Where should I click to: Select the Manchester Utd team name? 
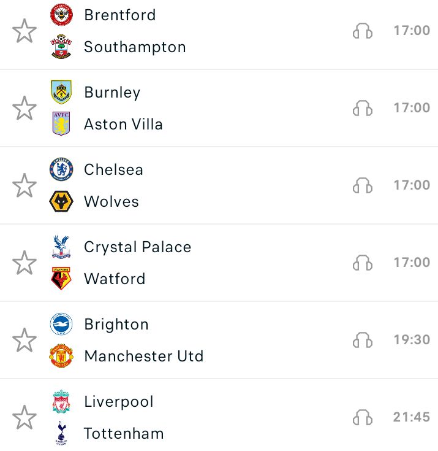[144, 356]
